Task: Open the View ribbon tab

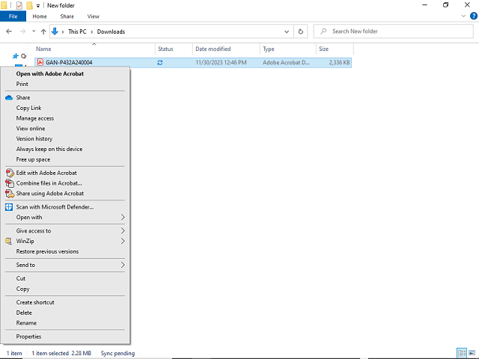Action: [93, 16]
